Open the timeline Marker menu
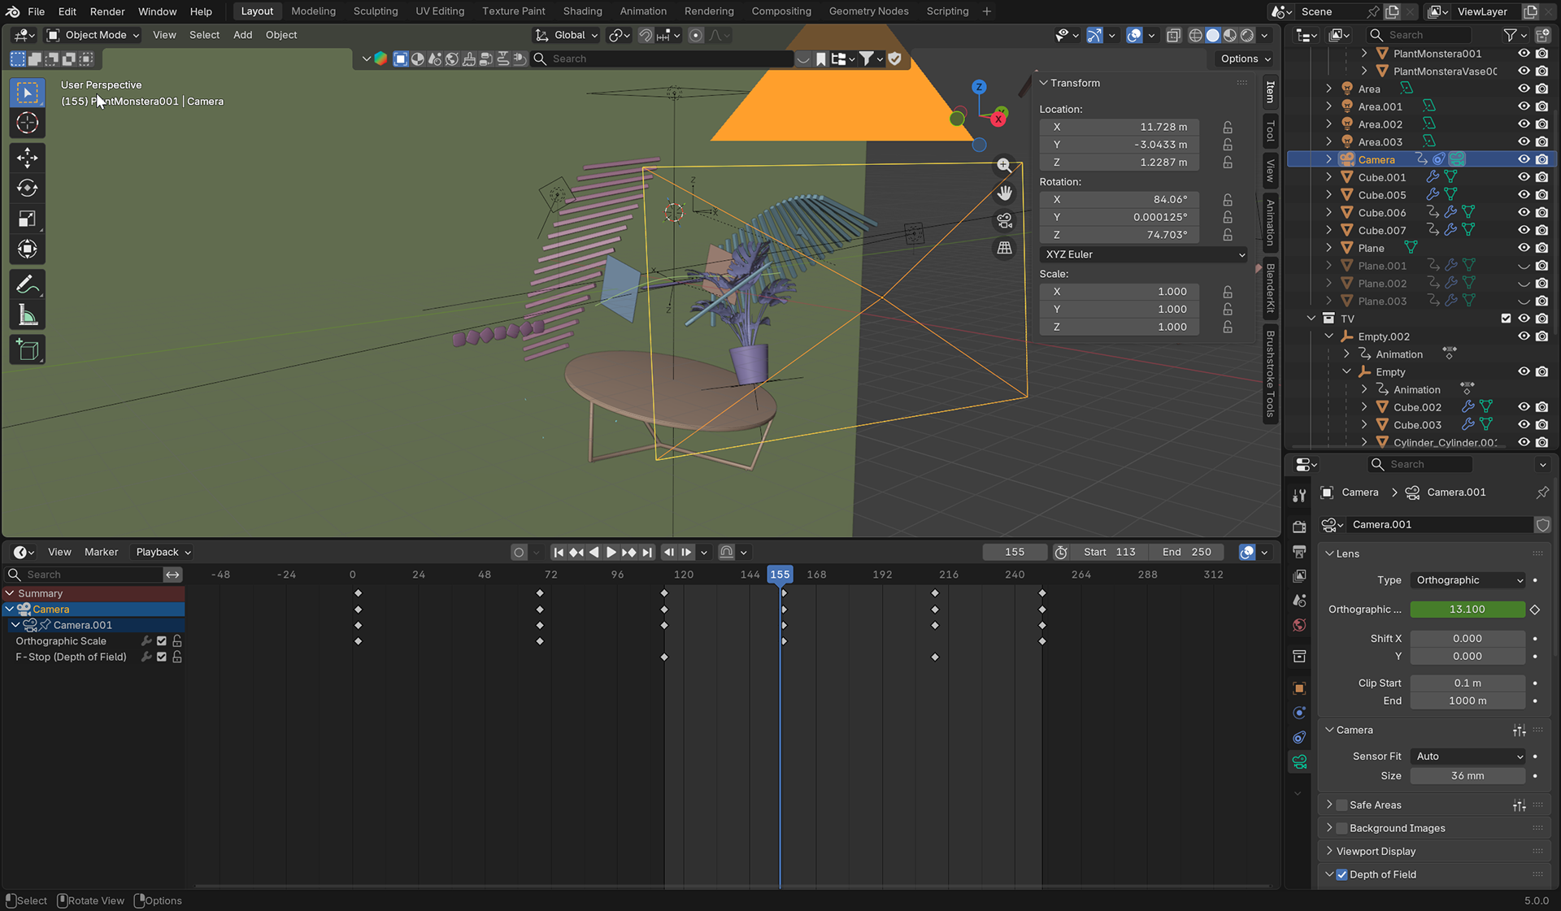This screenshot has height=911, width=1561. click(101, 553)
